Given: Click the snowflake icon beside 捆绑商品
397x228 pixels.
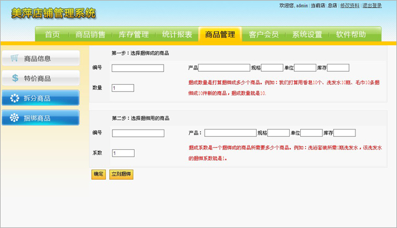Looking at the screenshot, I should coord(14,118).
